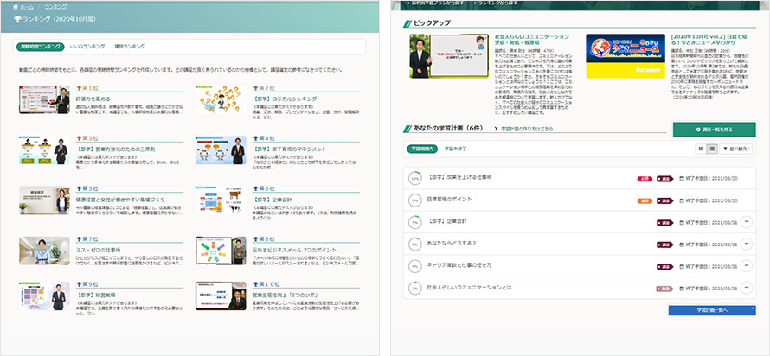Viewport: 770px width, 356px height.
Task: Click the trophy icon beside the ランキング page title
Action: [17, 20]
